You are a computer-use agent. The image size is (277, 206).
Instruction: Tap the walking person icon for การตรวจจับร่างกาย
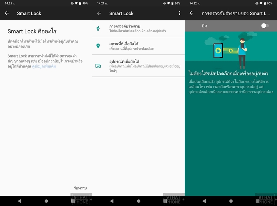pyautogui.click(x=98, y=28)
